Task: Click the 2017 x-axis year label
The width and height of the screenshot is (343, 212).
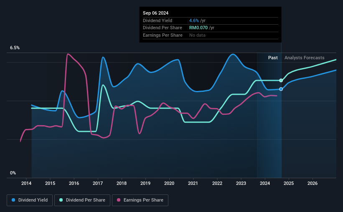Action: point(98,183)
